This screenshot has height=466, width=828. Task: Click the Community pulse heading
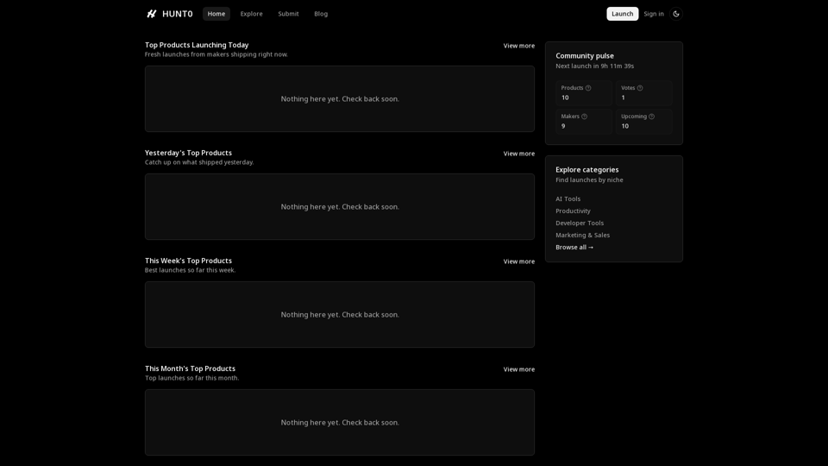tap(585, 56)
